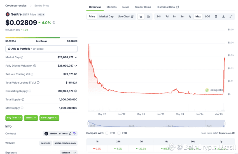The height and width of the screenshot is (154, 238).
Task: Open Total Value Locked info icon
Action: [38, 82]
